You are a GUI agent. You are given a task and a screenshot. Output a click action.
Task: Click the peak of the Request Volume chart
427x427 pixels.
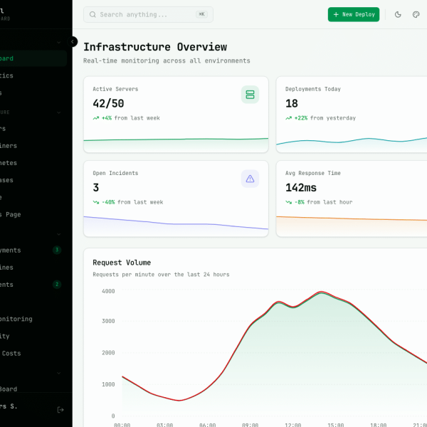coord(322,292)
